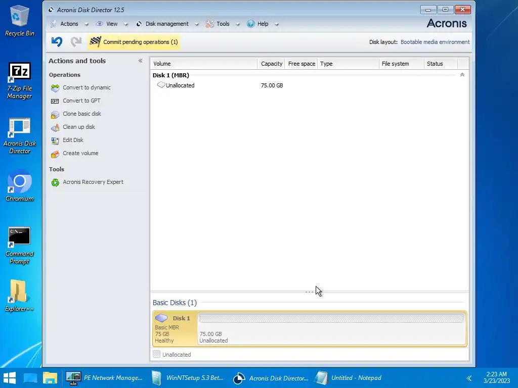Select Convert to dynamic operation
Screen dimensions: 518x388
click(87, 87)
